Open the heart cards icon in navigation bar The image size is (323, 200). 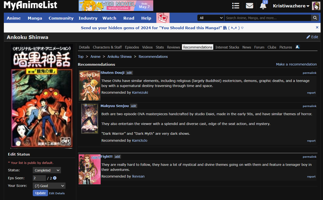point(163,18)
